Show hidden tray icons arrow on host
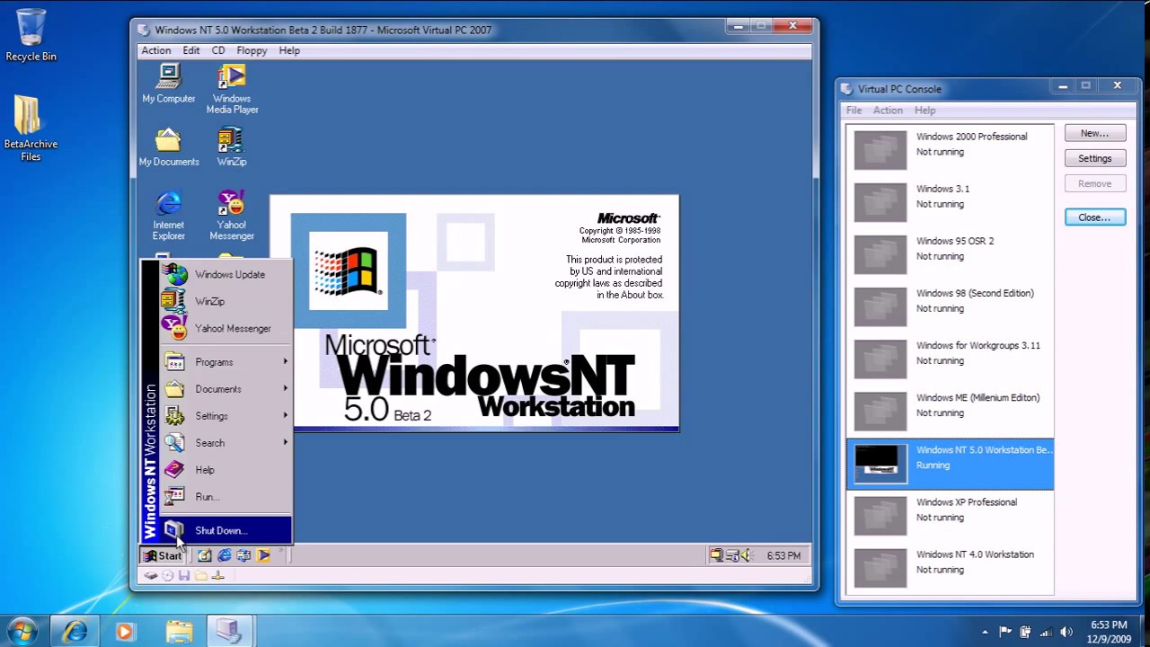Image resolution: width=1150 pixels, height=647 pixels. [985, 632]
